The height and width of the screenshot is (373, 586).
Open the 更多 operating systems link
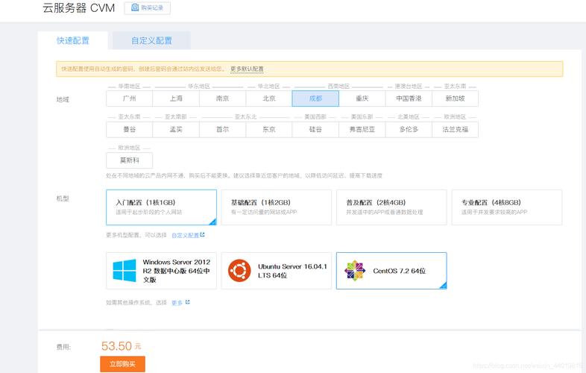point(180,302)
